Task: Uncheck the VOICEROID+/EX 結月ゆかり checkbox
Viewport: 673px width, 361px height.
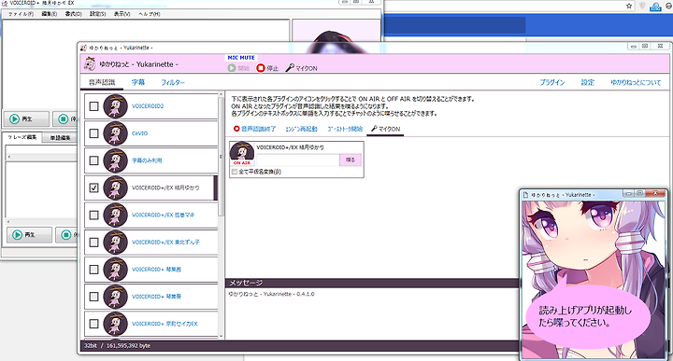Action: point(93,187)
